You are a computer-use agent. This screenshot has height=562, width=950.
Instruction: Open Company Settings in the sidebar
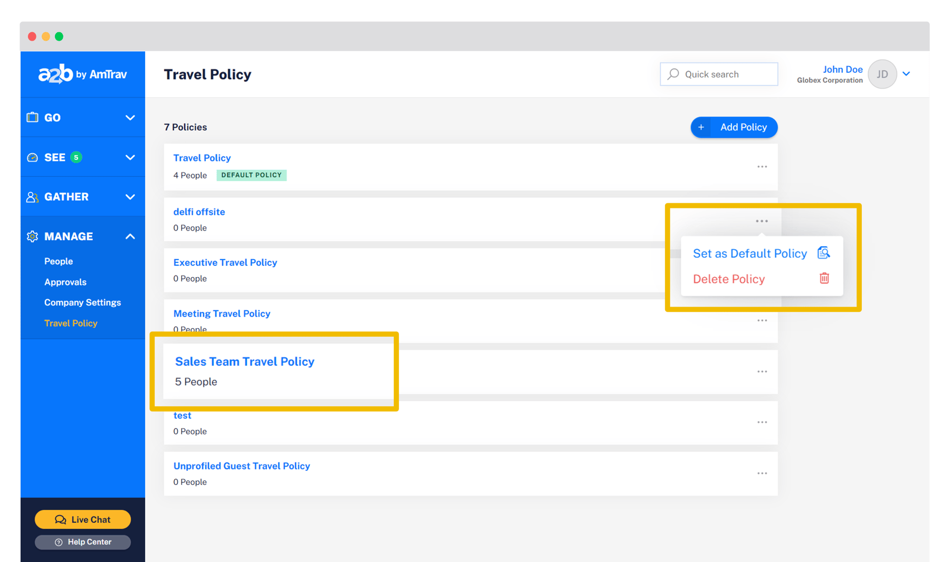pyautogui.click(x=82, y=302)
